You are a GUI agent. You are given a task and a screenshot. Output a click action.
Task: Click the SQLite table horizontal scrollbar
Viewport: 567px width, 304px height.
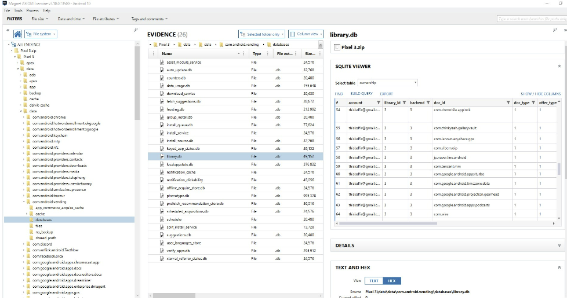pyautogui.click(x=388, y=224)
